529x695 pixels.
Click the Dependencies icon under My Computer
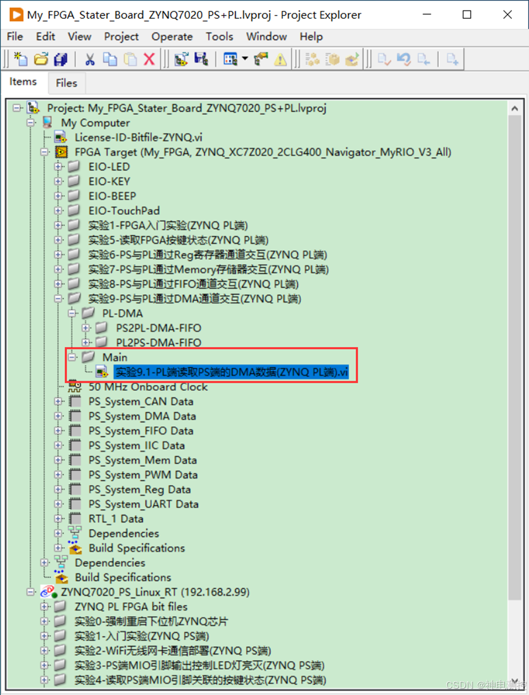(61, 563)
